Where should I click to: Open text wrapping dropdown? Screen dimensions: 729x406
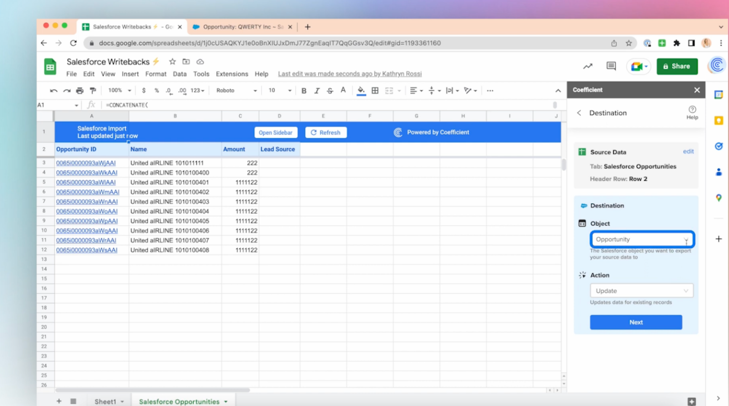(x=452, y=91)
